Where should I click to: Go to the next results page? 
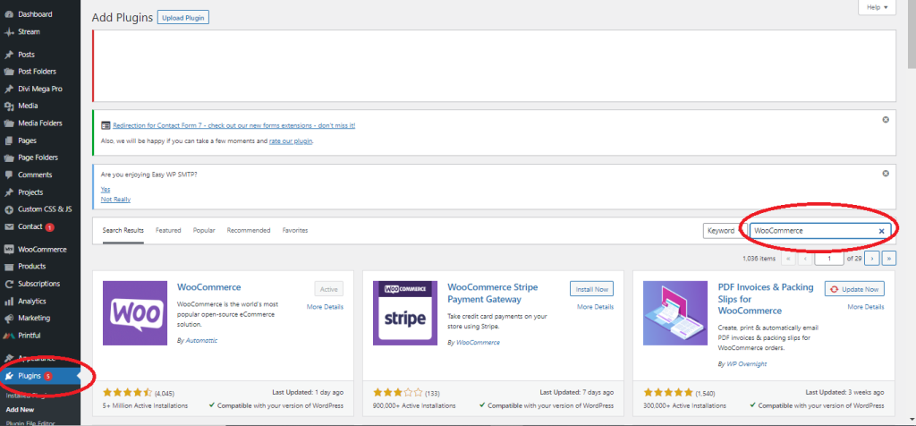tap(871, 258)
